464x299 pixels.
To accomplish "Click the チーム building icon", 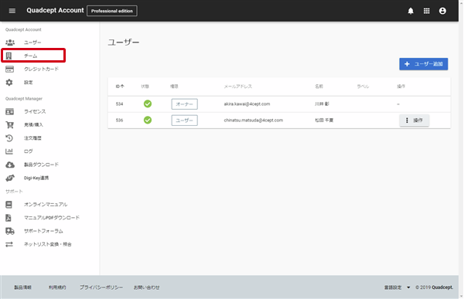I will [x=9, y=56].
